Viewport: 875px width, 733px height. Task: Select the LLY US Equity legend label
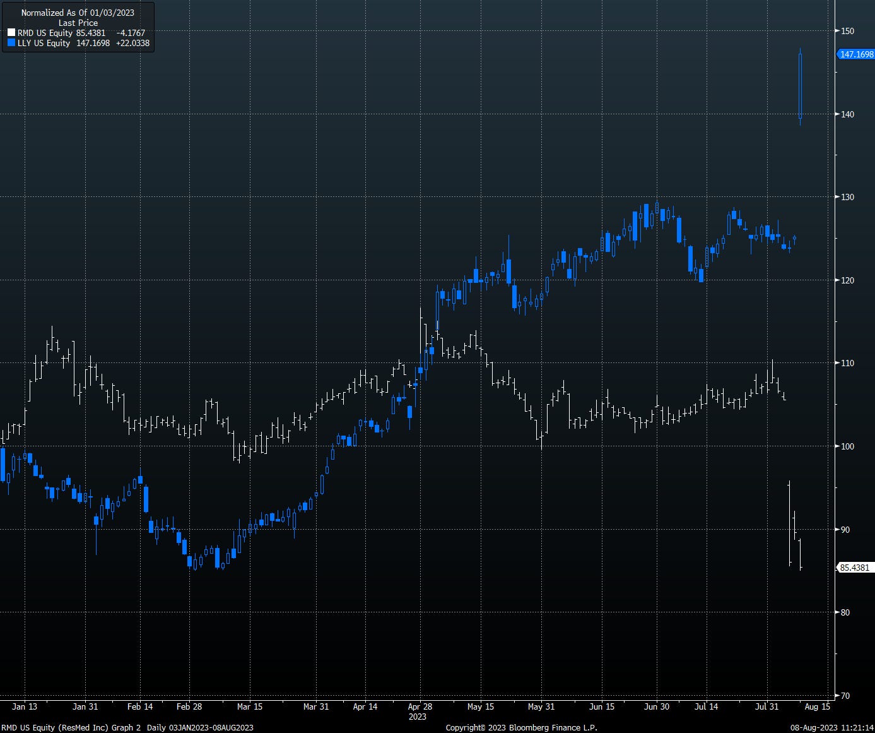click(x=44, y=43)
